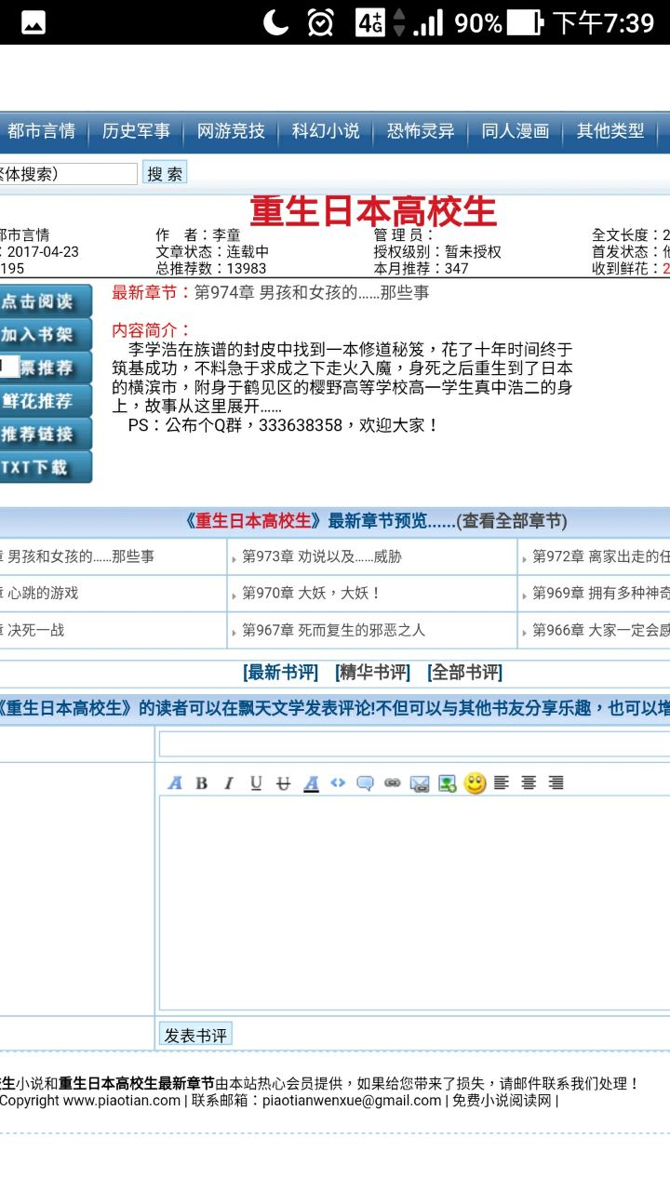Download the book via TXT下载 button
This screenshot has width=670, height=1191.
click(x=45, y=467)
